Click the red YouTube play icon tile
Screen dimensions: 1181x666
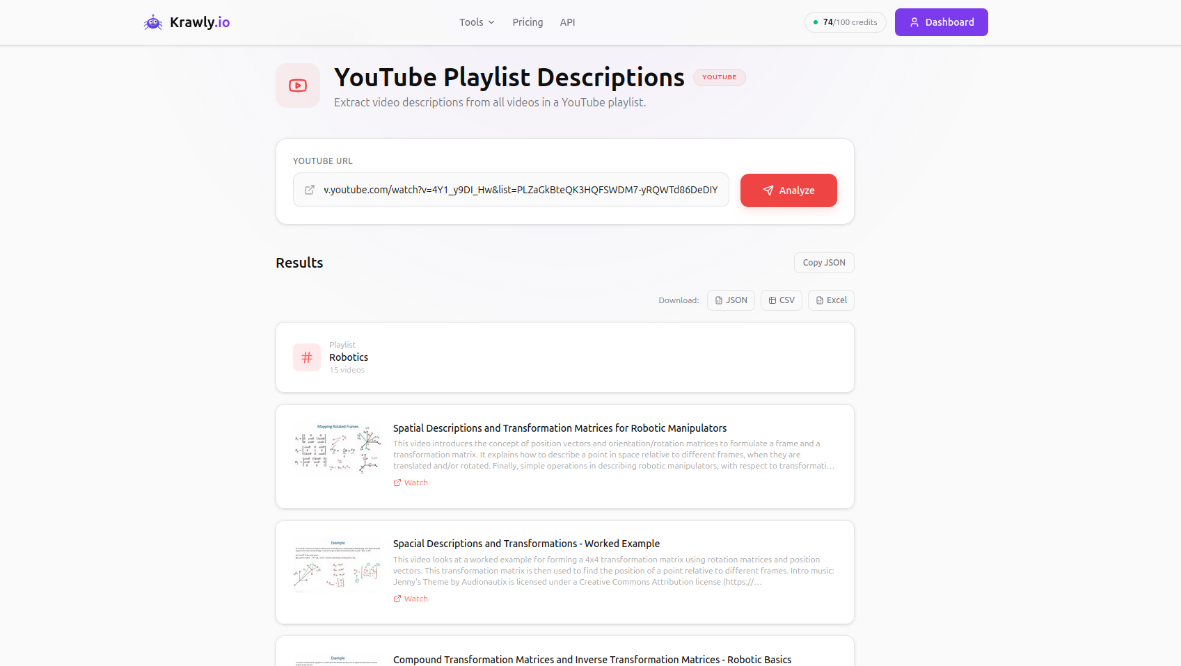pos(298,86)
